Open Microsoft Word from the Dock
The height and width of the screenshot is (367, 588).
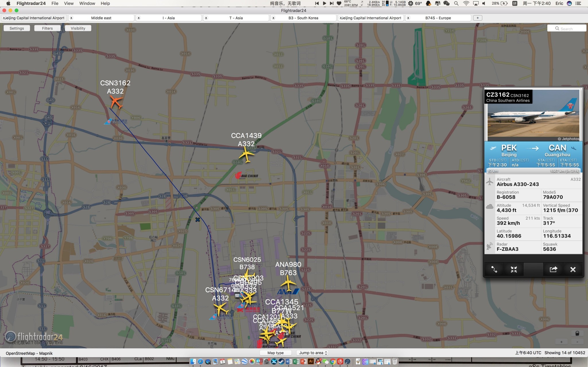[289, 362]
